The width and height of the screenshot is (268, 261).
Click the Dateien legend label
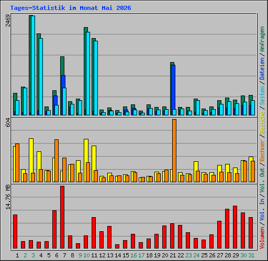262,68
